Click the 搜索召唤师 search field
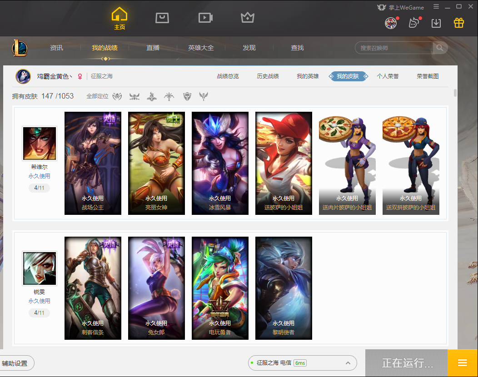The image size is (478, 377). tap(394, 48)
